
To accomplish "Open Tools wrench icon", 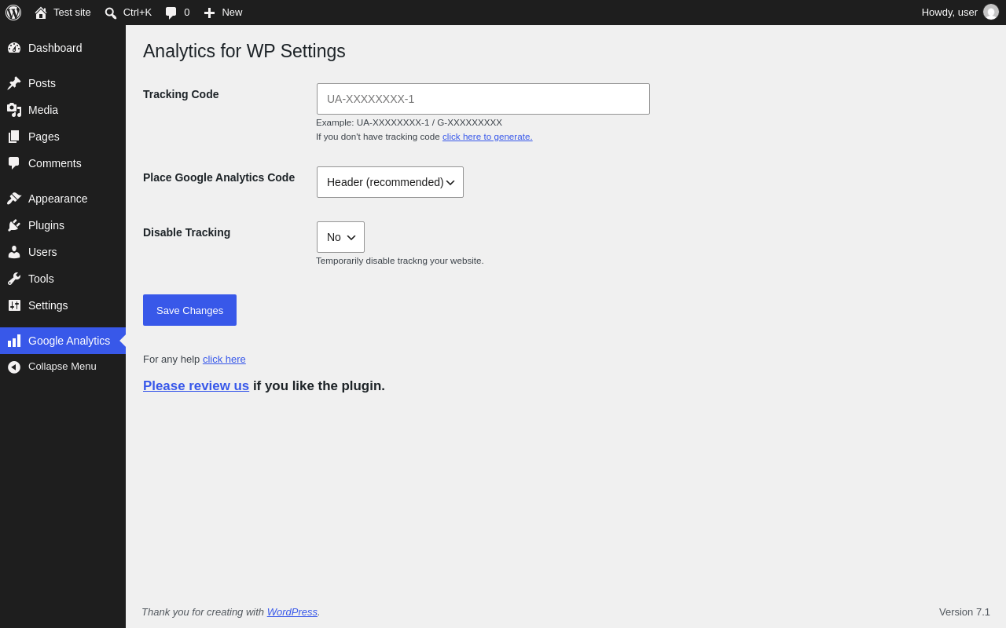I will [x=14, y=279].
